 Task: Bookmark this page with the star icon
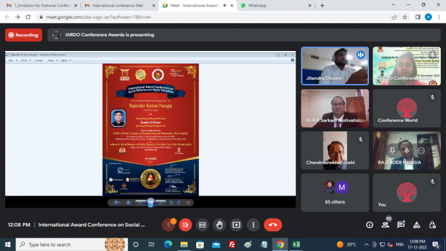point(405,17)
